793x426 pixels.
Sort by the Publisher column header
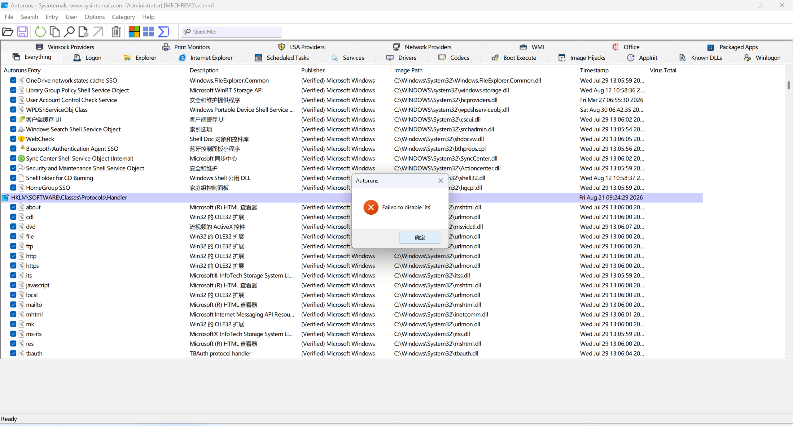345,70
